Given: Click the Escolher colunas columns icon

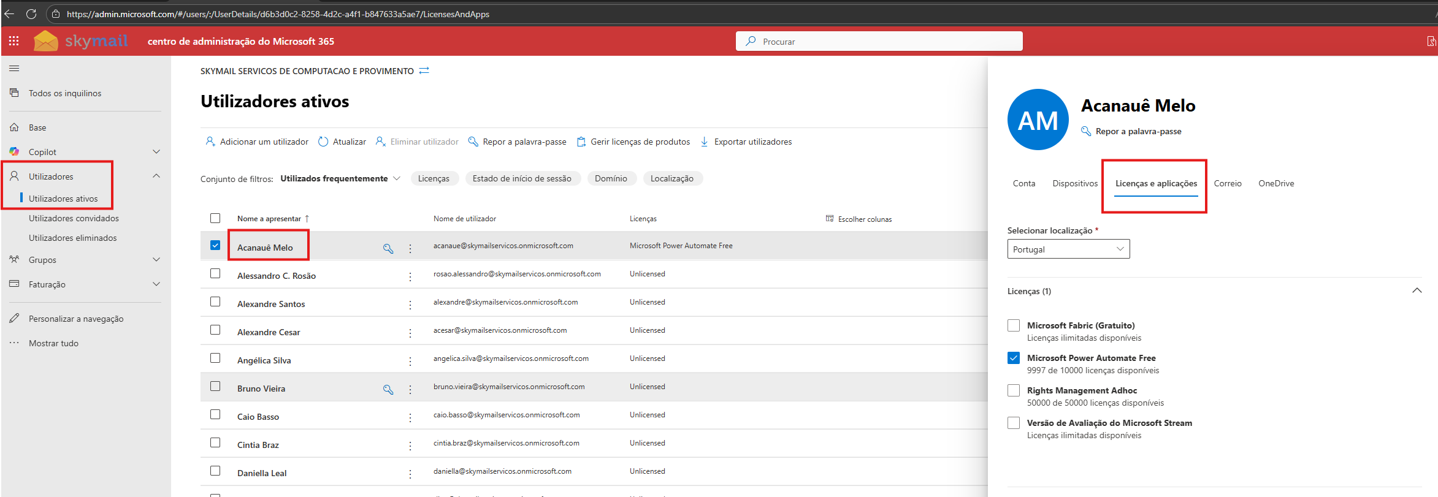Looking at the screenshot, I should point(830,219).
